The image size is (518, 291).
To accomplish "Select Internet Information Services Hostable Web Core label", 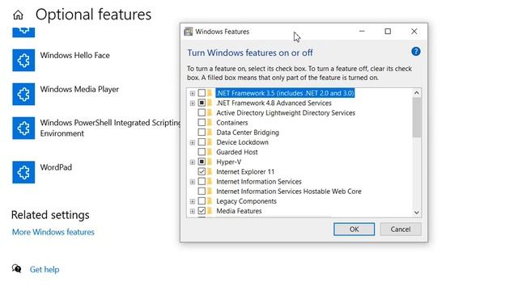I will point(289,192).
